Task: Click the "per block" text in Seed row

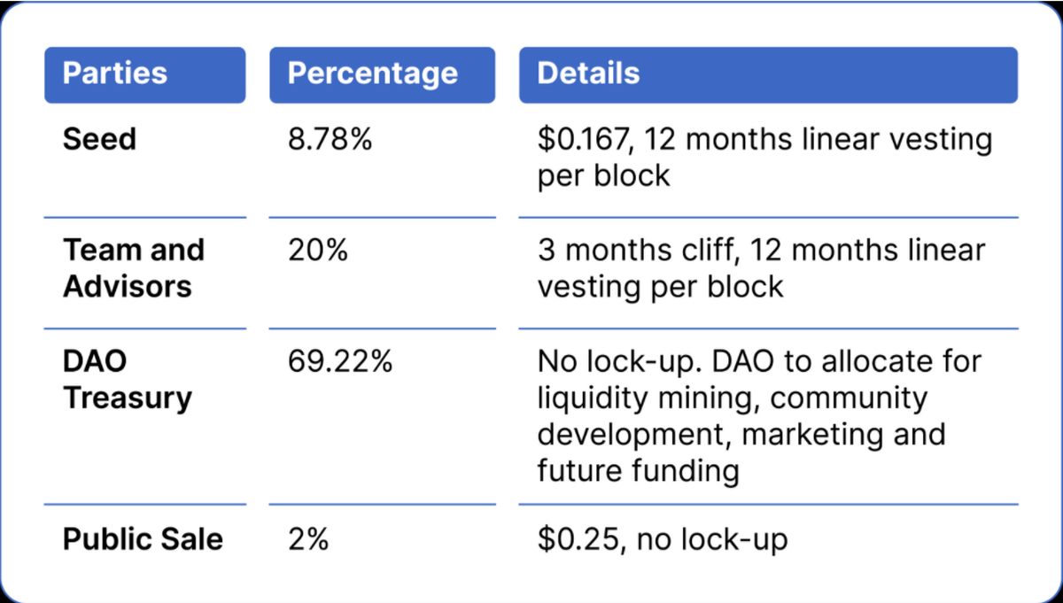Action: [x=603, y=175]
